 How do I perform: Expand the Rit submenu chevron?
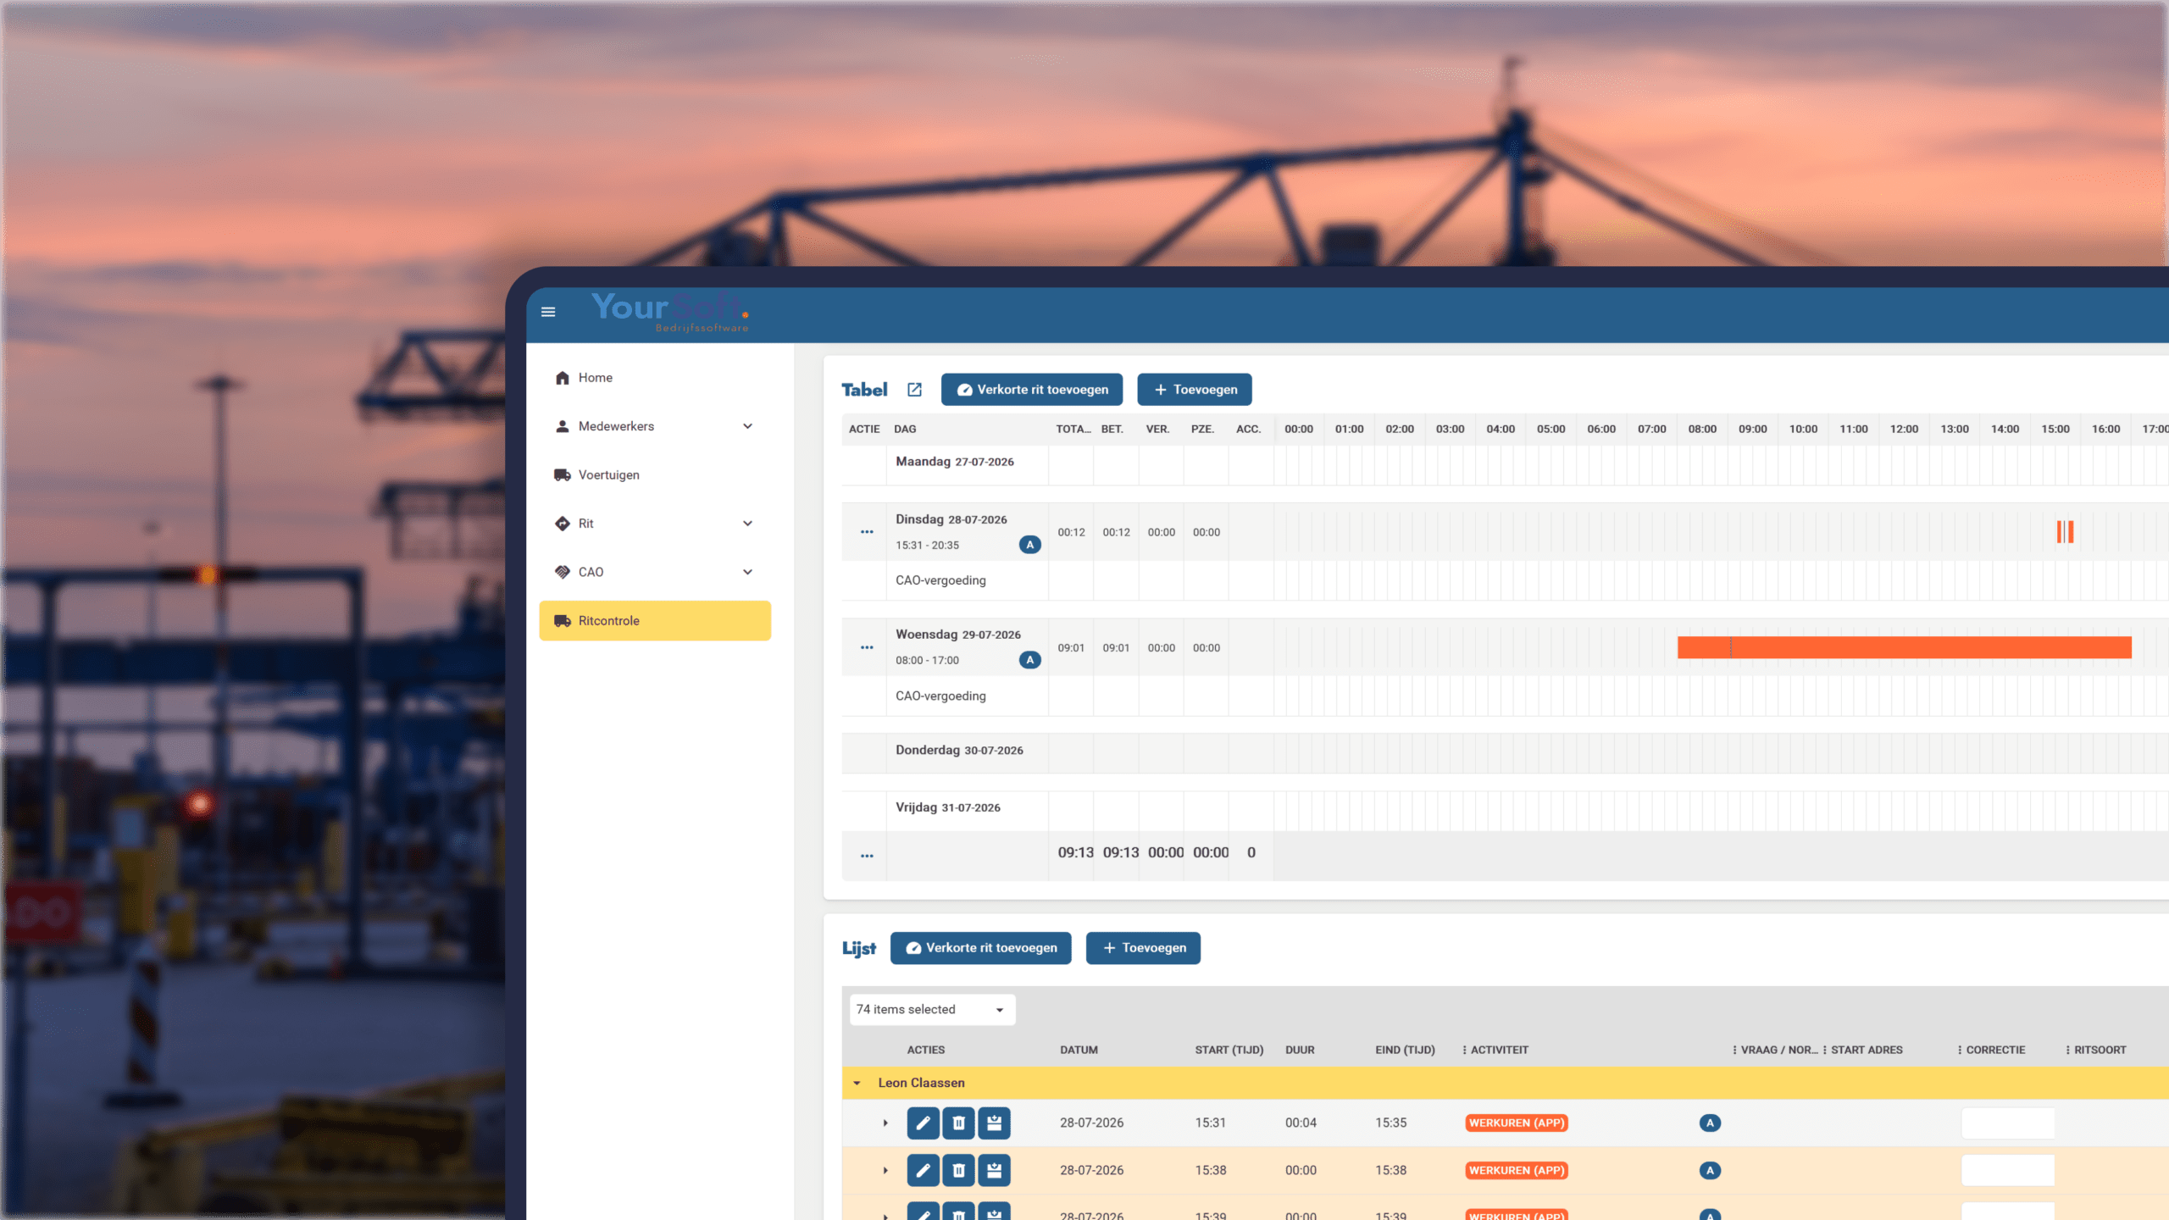pyautogui.click(x=747, y=524)
